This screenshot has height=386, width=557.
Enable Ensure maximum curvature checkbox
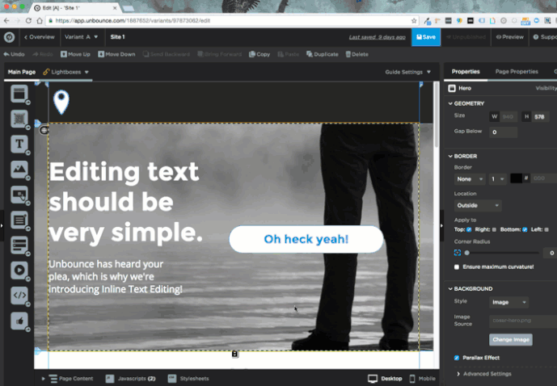click(x=457, y=266)
